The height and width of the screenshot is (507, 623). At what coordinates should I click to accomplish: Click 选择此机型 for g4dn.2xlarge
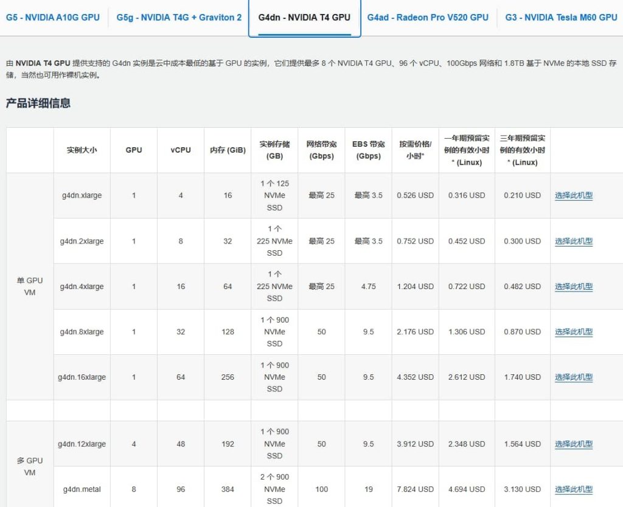[573, 241]
